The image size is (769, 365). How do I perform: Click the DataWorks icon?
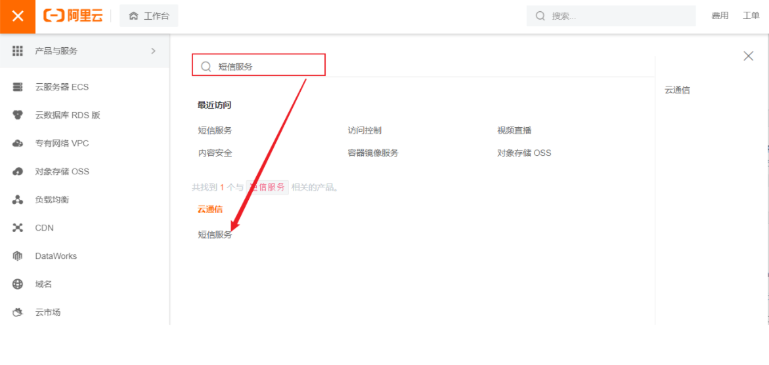(x=18, y=256)
